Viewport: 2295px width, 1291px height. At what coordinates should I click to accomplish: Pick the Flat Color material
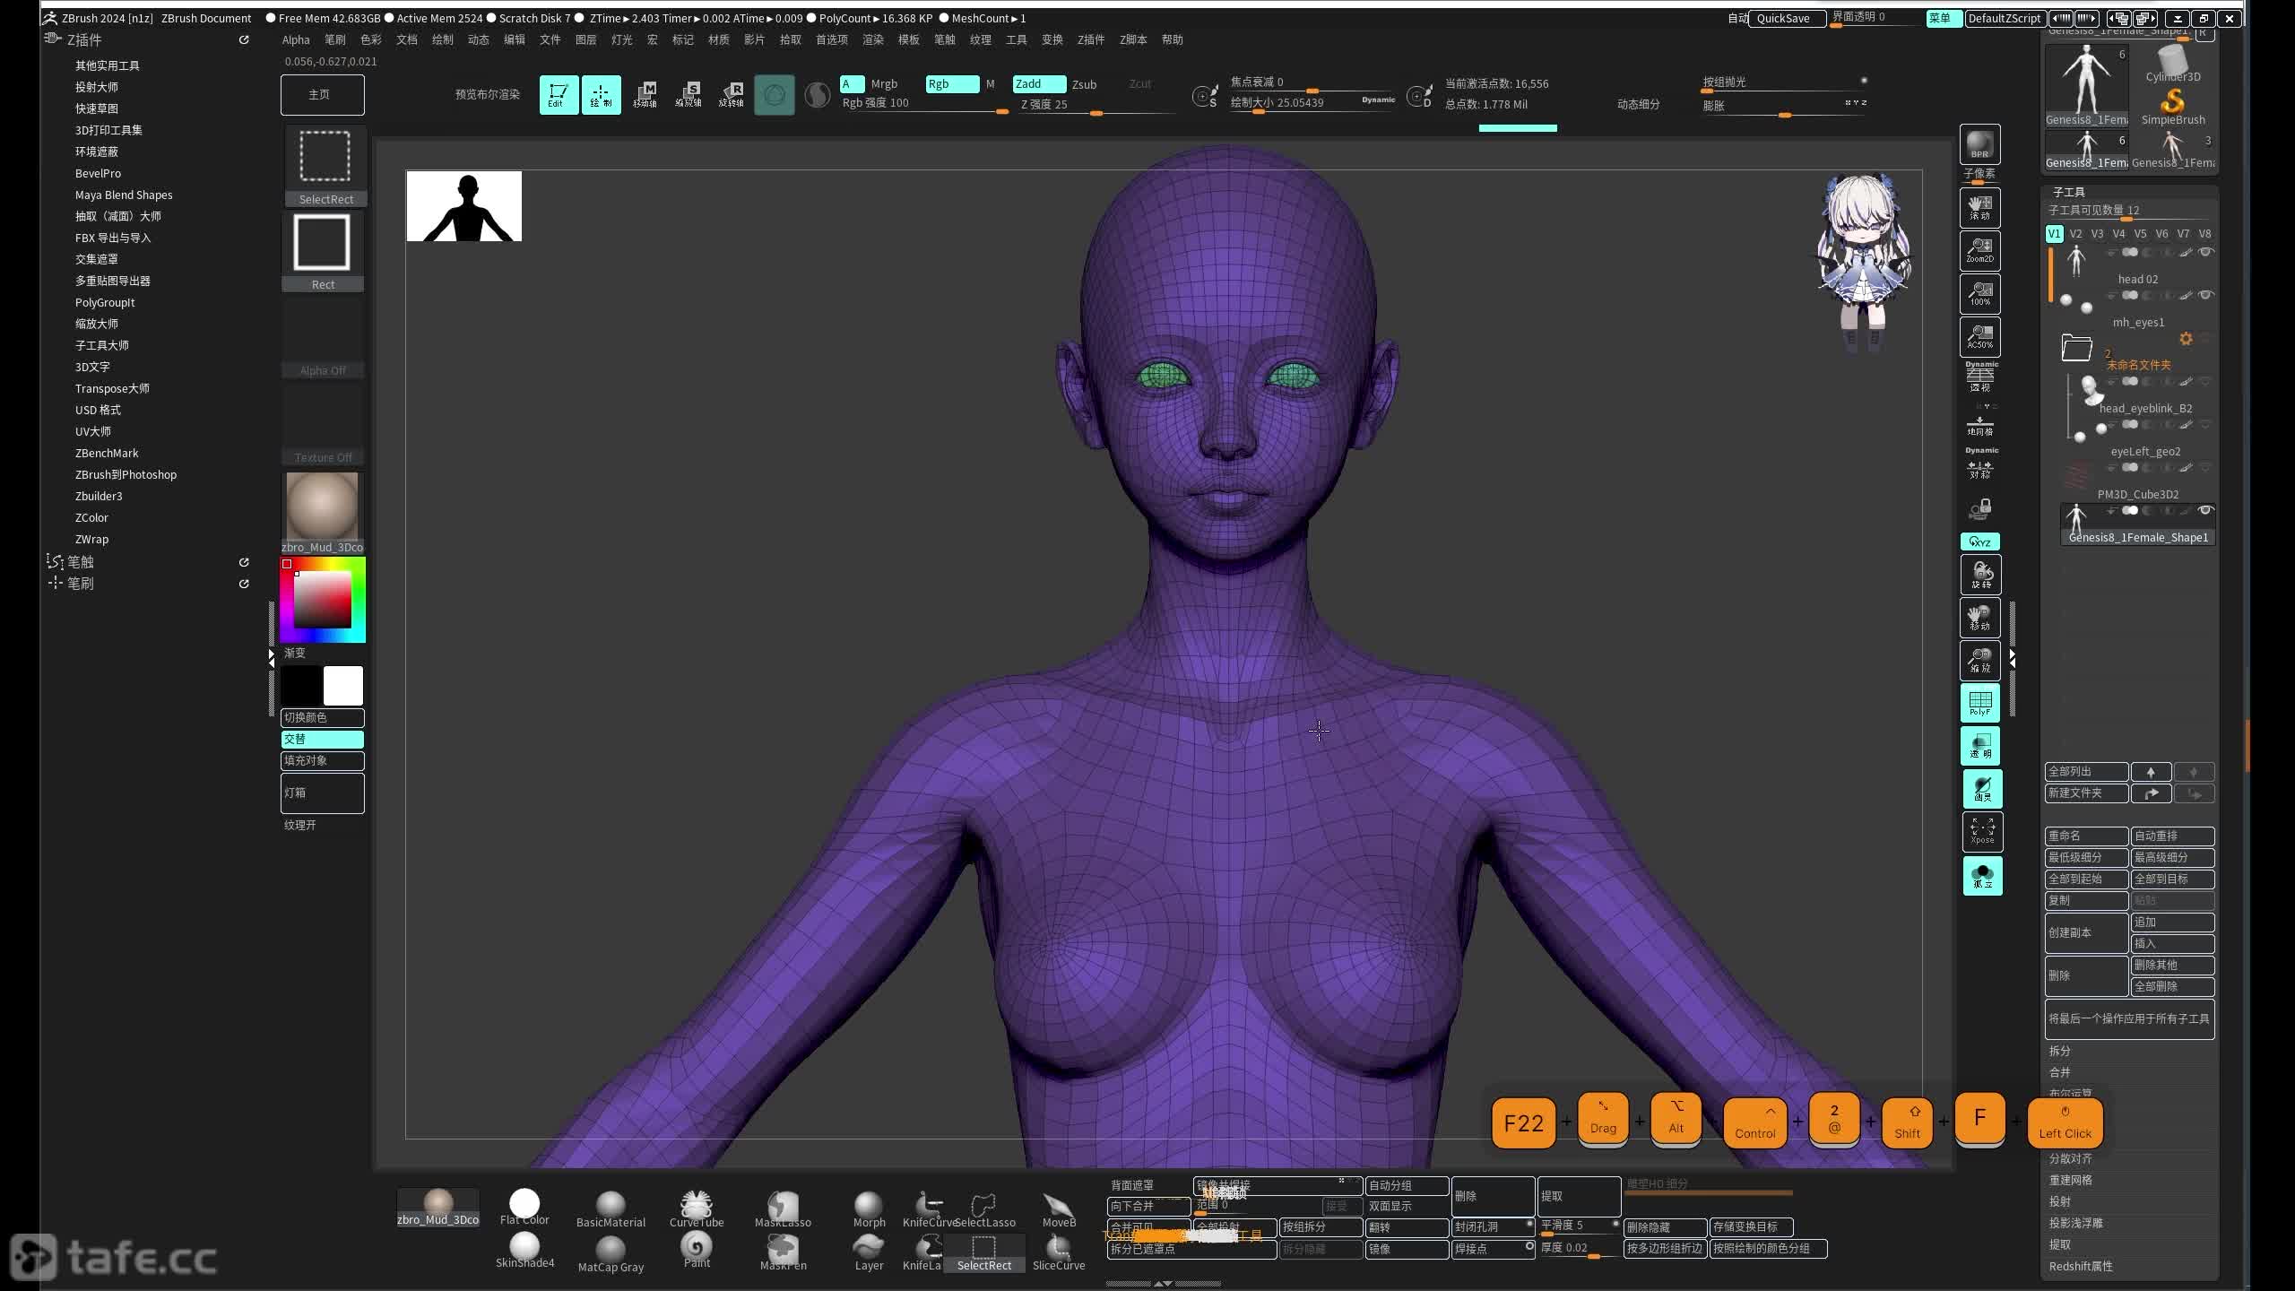click(x=524, y=1207)
